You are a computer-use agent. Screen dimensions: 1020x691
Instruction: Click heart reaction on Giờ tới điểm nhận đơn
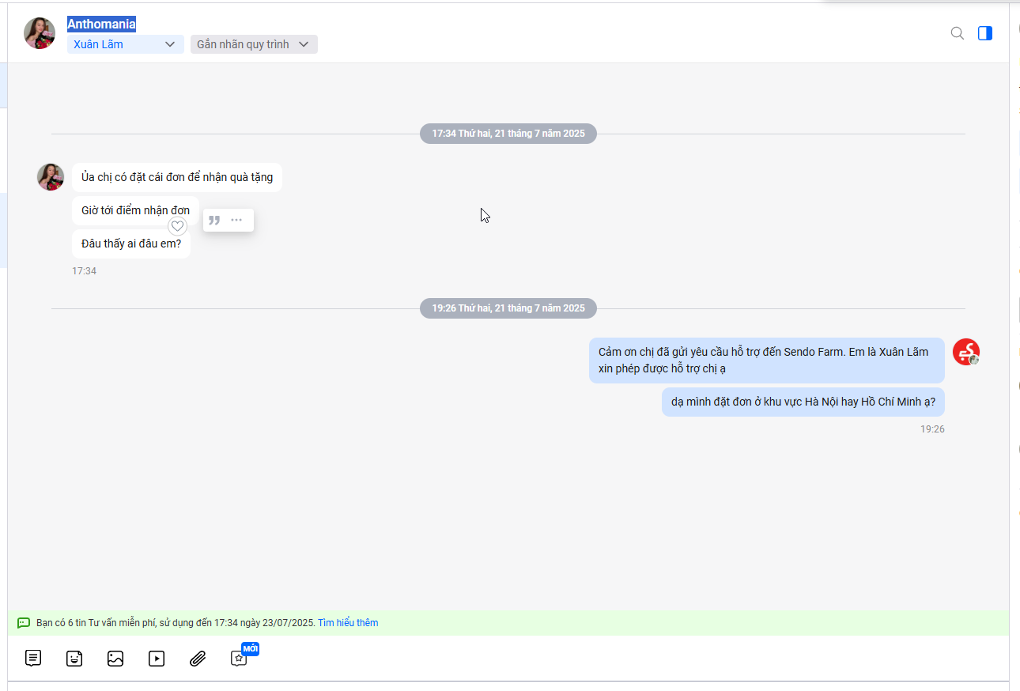coord(178,226)
